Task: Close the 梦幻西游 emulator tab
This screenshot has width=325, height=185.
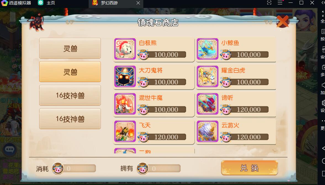Action: coord(138,3)
